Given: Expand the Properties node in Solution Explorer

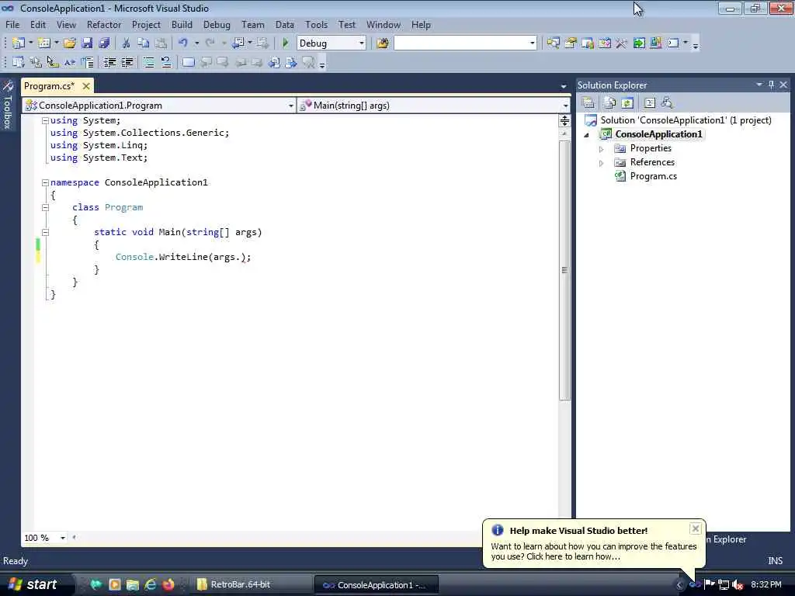Looking at the screenshot, I should point(602,149).
